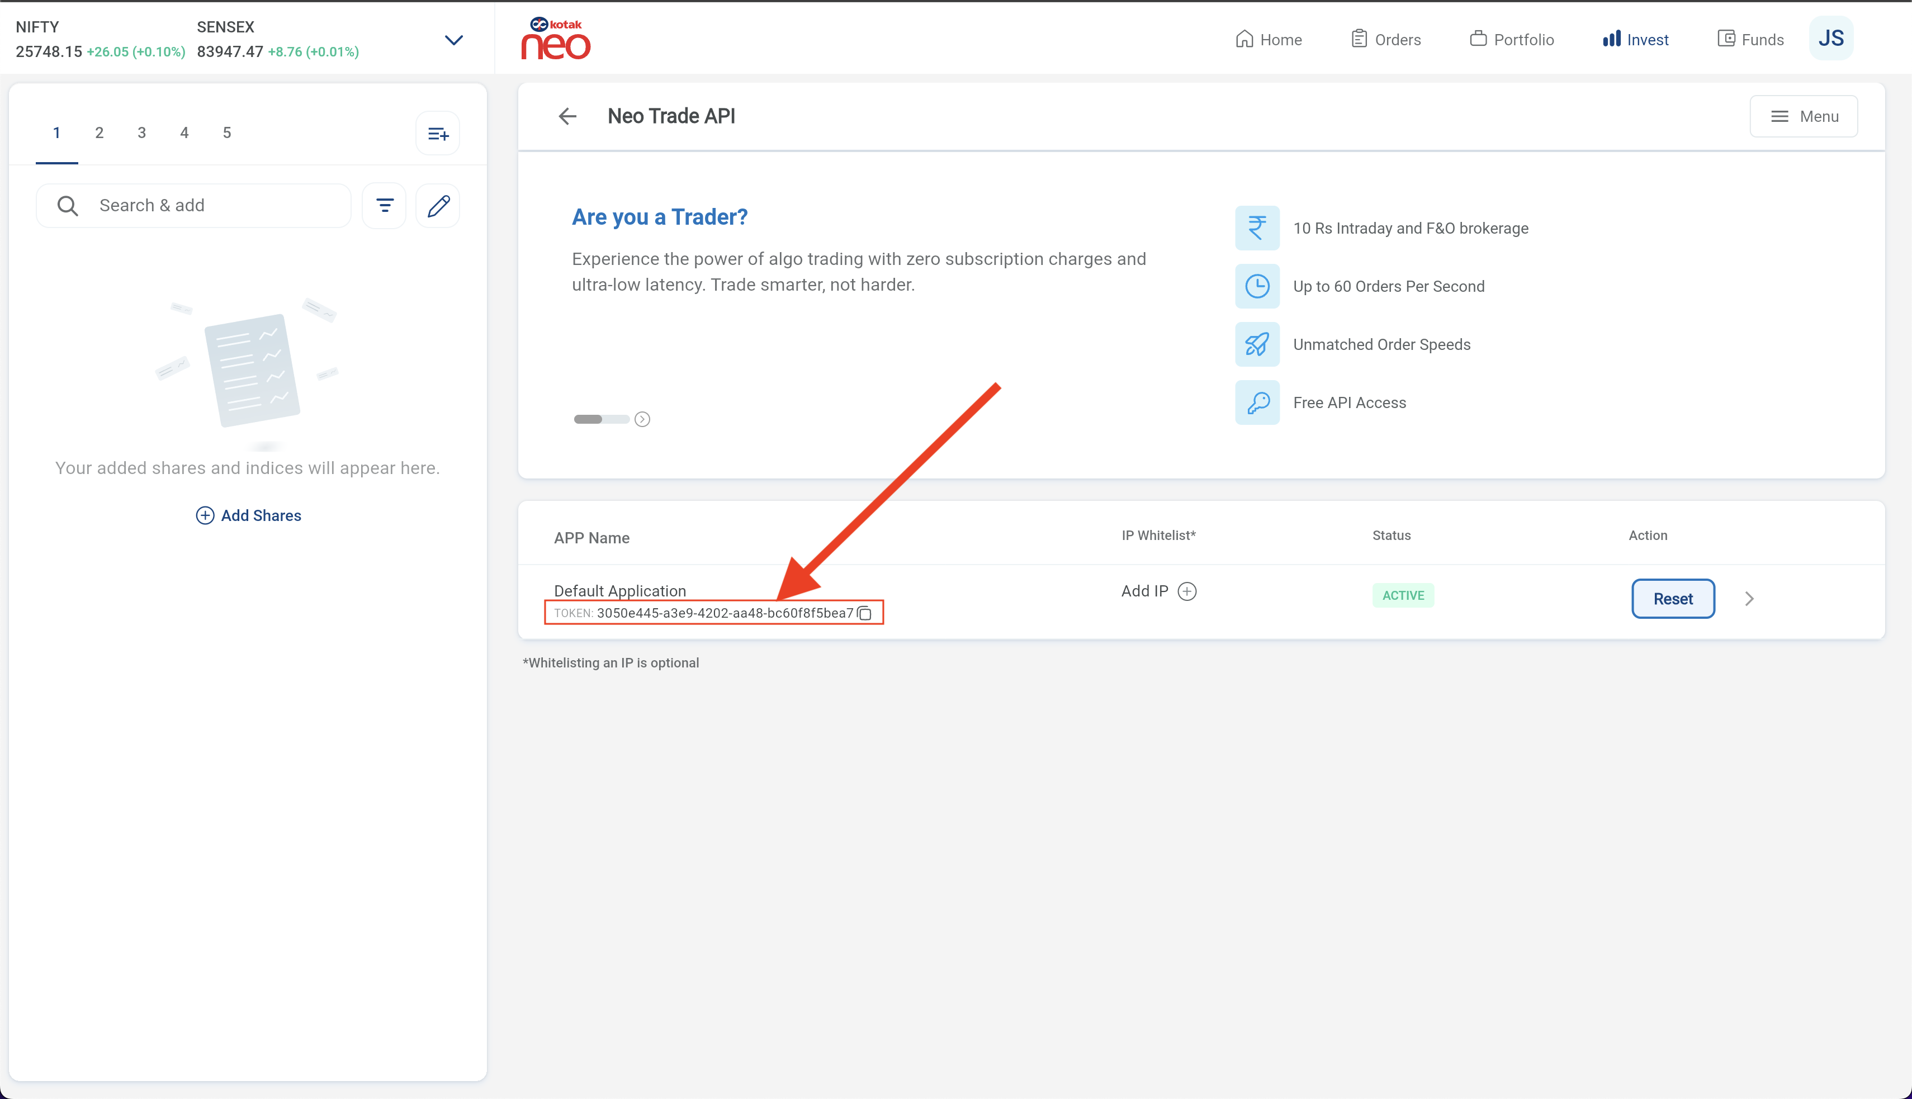1912x1099 pixels.
Task: Click the Add IP plus icon
Action: click(x=1187, y=591)
